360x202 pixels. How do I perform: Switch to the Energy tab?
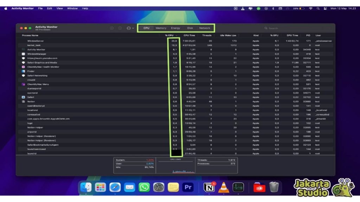click(x=175, y=28)
